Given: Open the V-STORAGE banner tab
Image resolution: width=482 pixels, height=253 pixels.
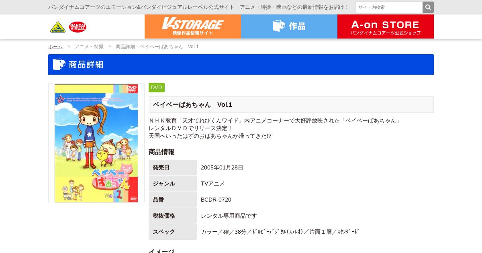Looking at the screenshot, I should pos(193,27).
